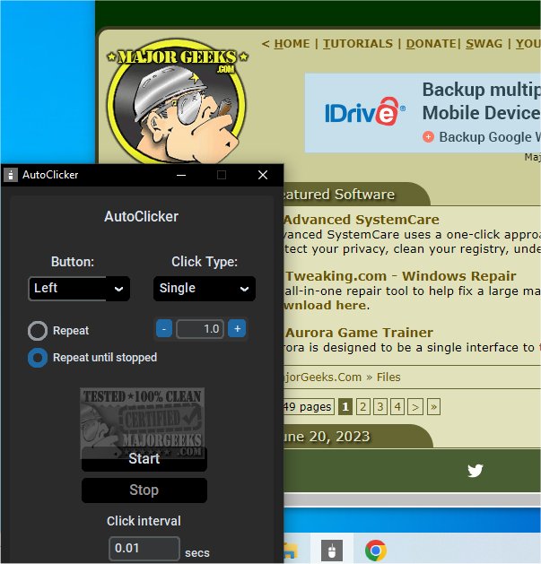Click the Twitter bird icon on MajorGeeks page
Screen dimensions: 541x564
pos(475,470)
